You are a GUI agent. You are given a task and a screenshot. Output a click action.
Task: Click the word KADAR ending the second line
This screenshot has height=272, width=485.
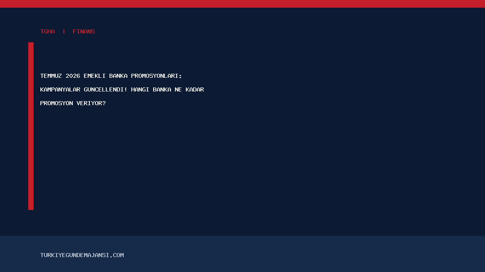coord(195,89)
